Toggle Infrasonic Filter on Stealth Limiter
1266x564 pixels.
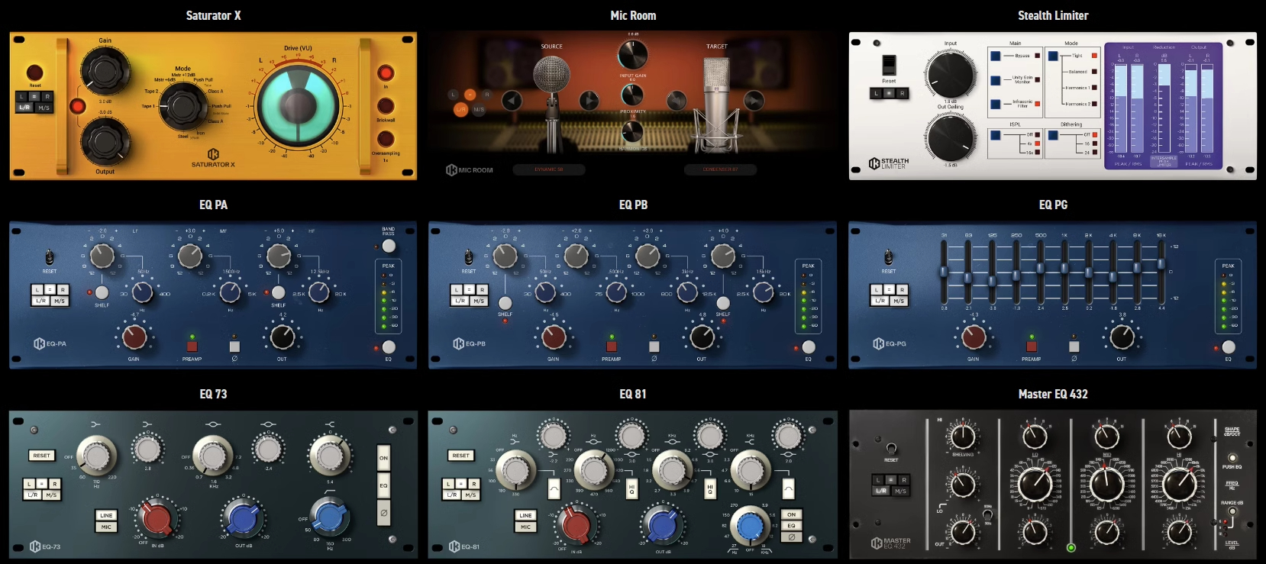point(996,104)
